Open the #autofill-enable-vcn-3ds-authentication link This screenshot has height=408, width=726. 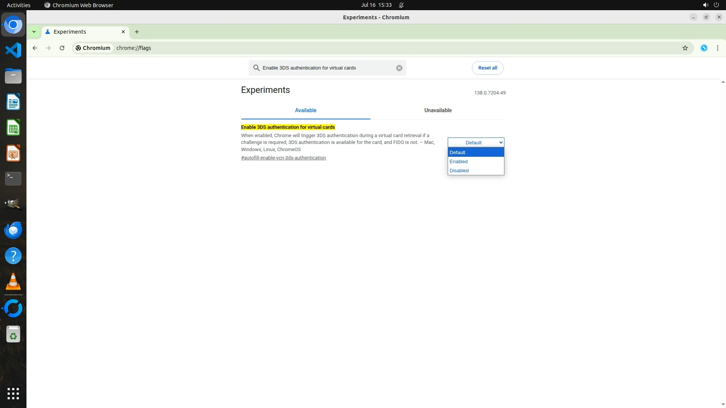[x=283, y=158]
